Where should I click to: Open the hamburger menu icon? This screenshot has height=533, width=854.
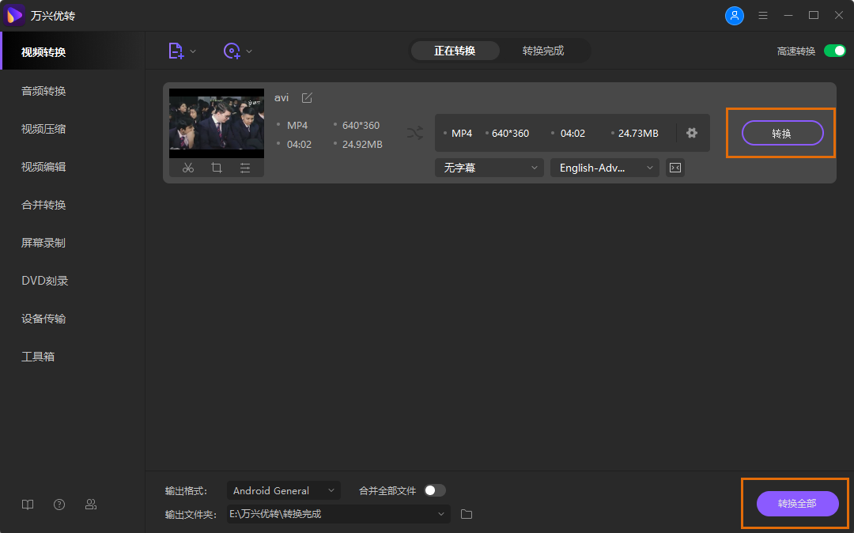point(763,15)
